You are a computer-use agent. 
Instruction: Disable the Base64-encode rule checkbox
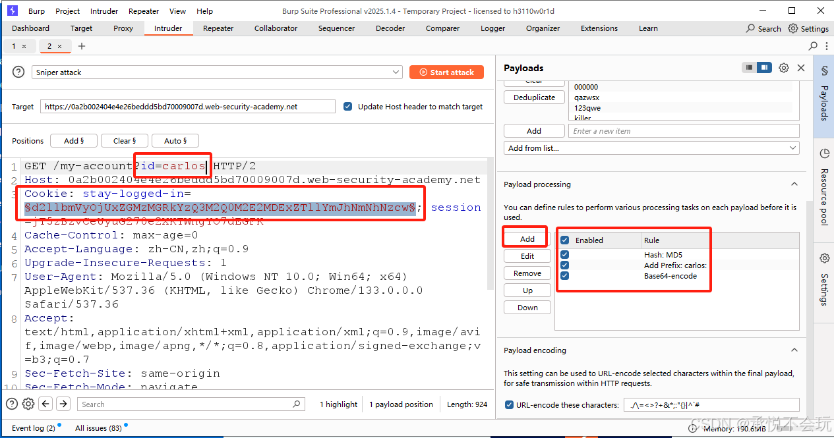click(x=564, y=276)
